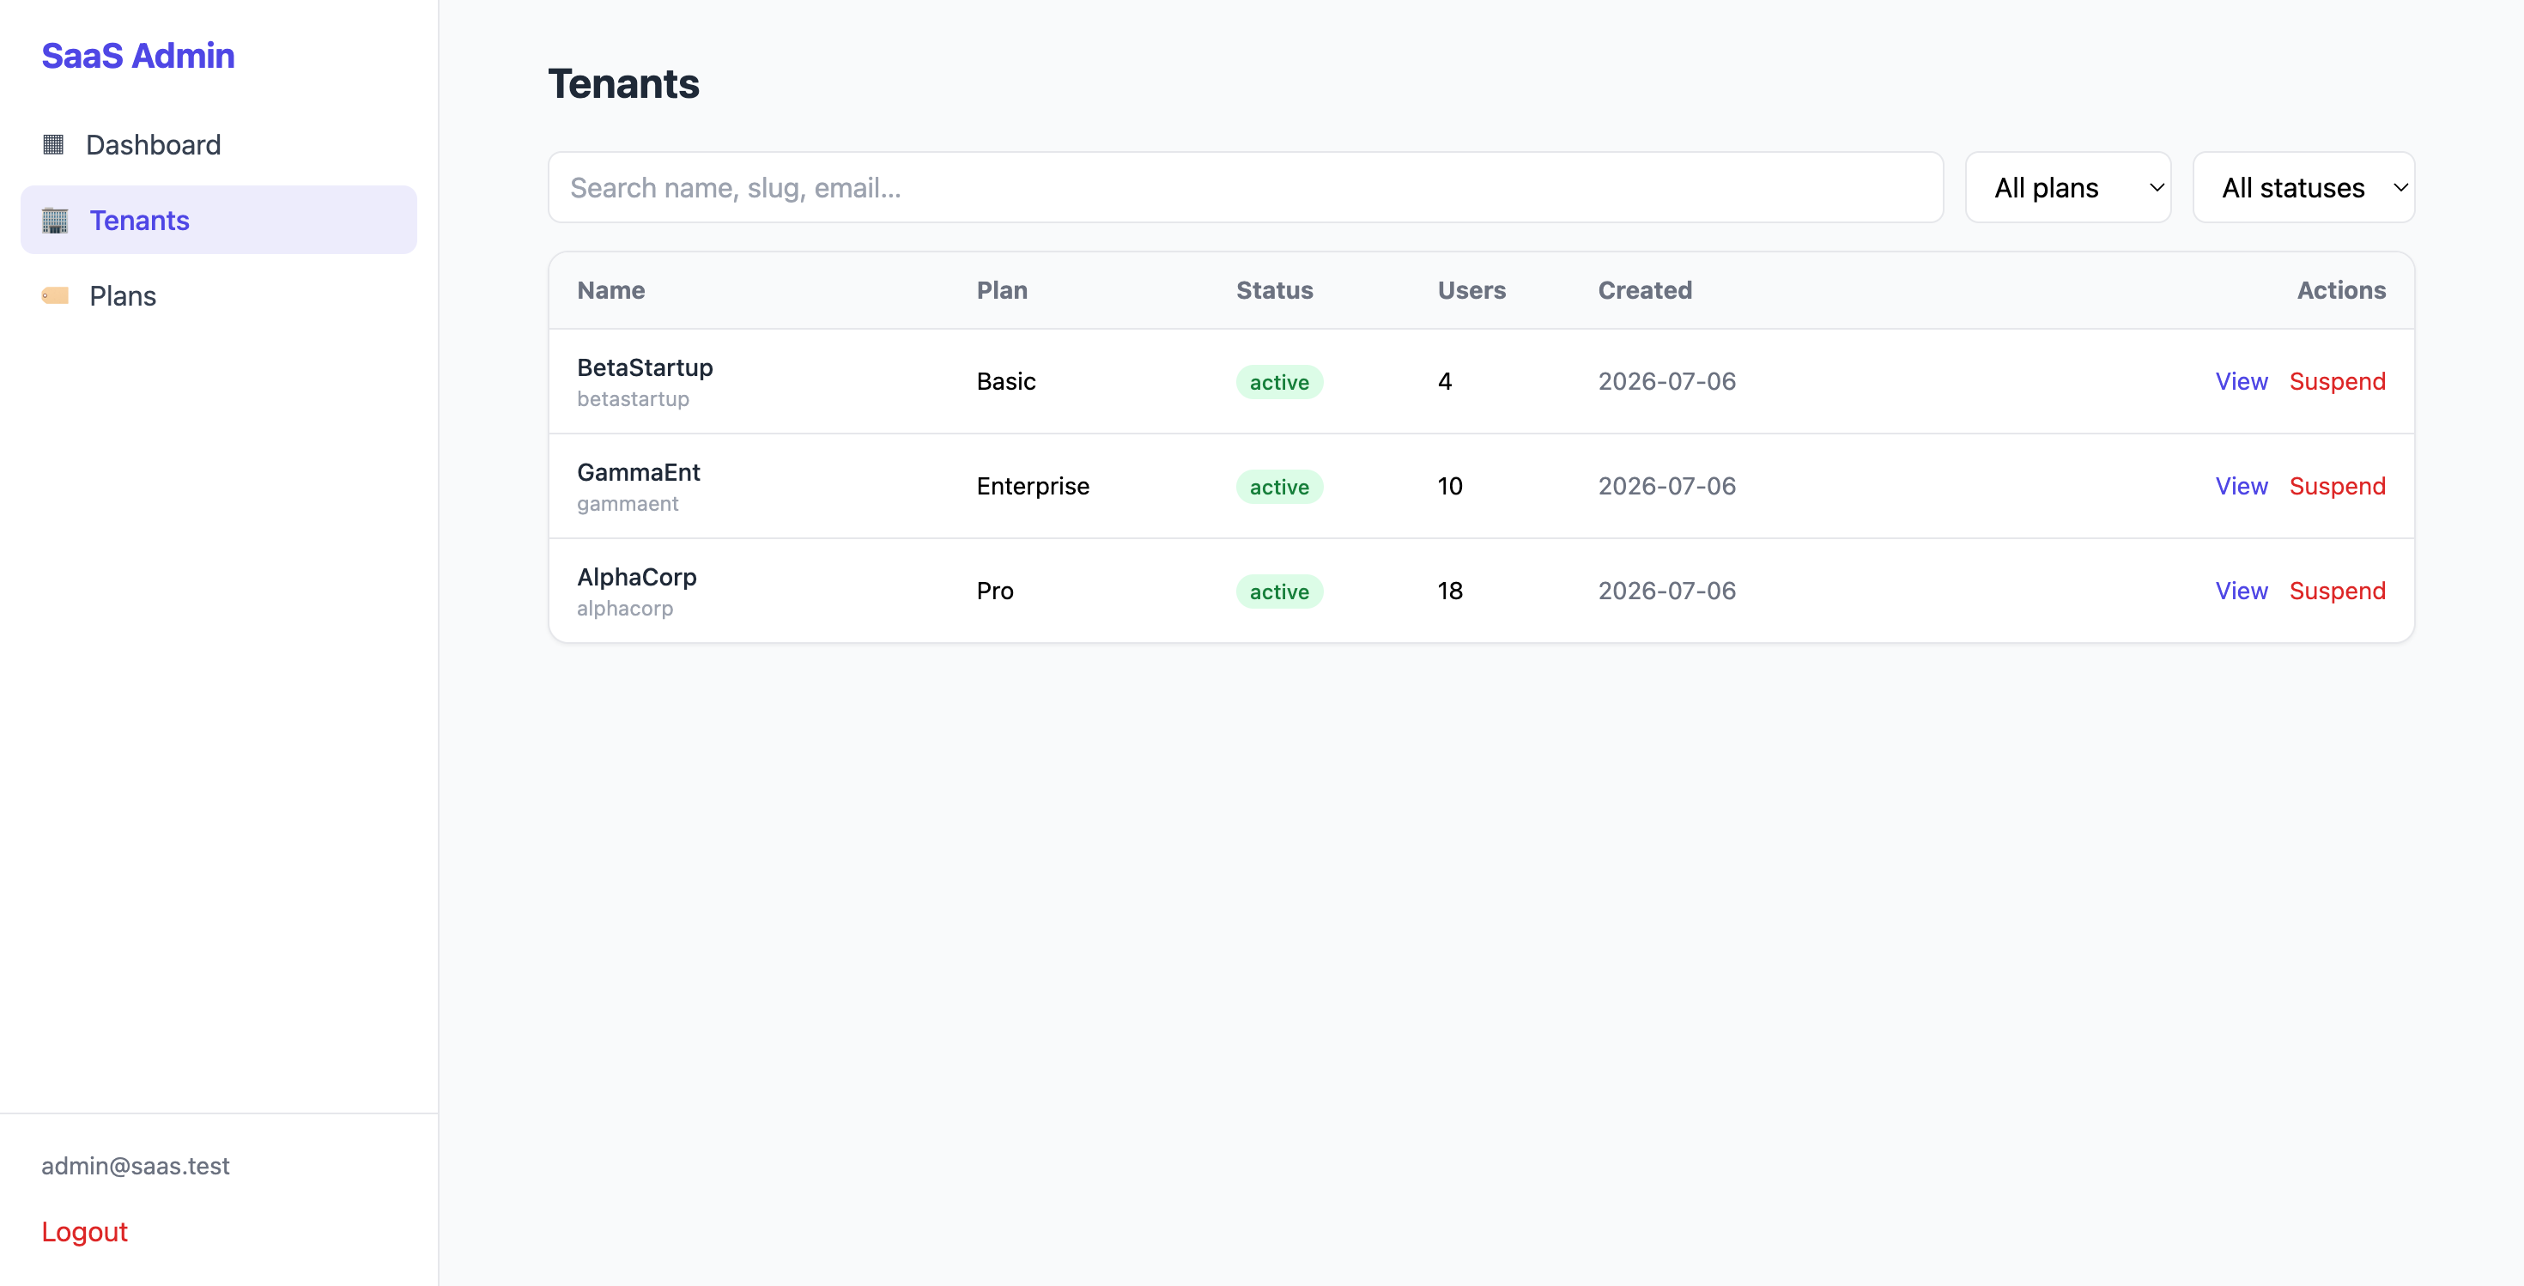Suspend the BetaStartup tenant
The width and height of the screenshot is (2524, 1286).
tap(2337, 381)
